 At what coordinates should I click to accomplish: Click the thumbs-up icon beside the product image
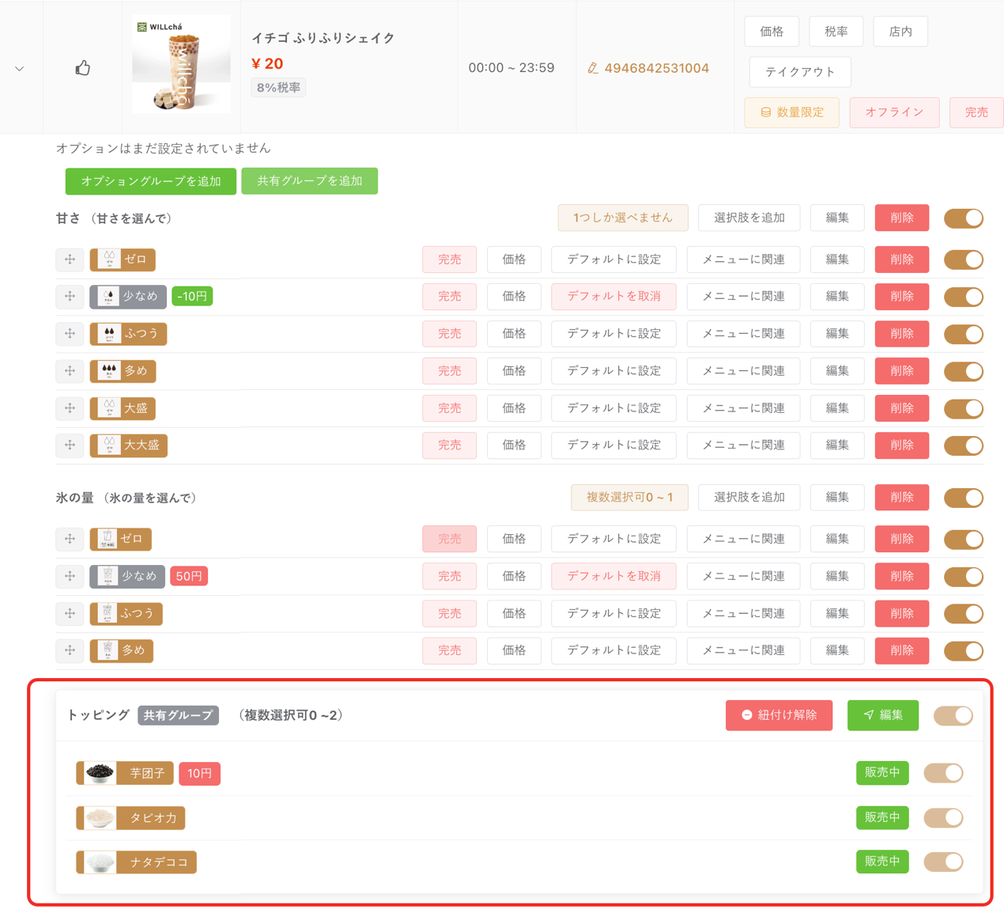82,68
